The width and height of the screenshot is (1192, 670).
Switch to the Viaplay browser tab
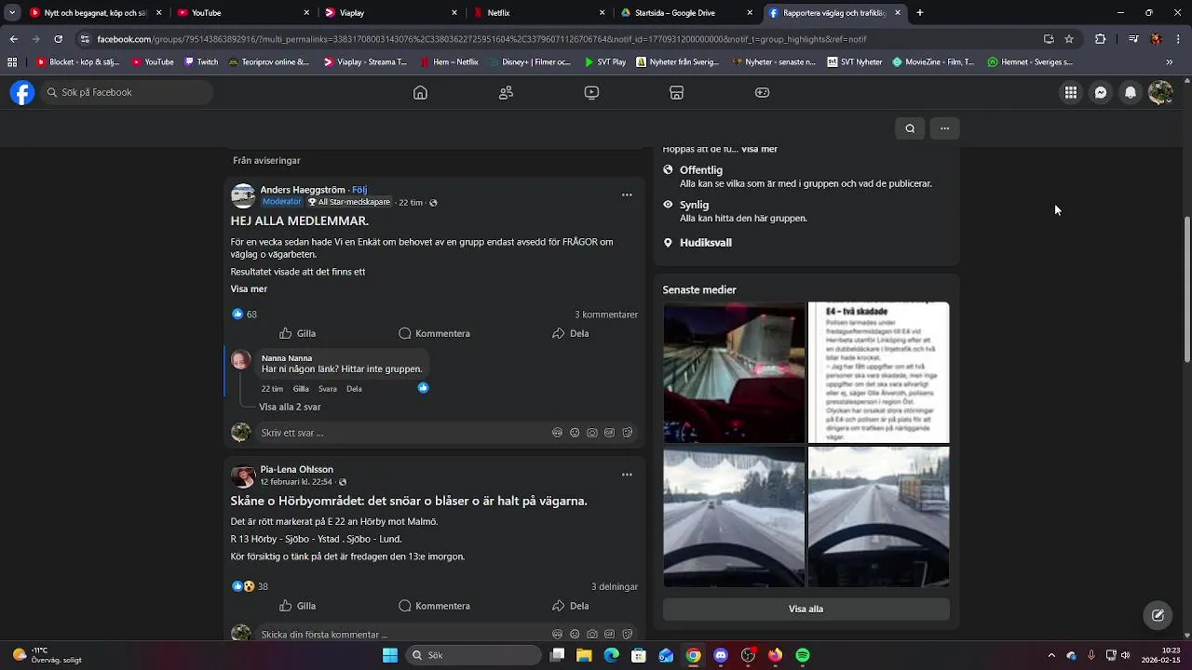point(389,13)
